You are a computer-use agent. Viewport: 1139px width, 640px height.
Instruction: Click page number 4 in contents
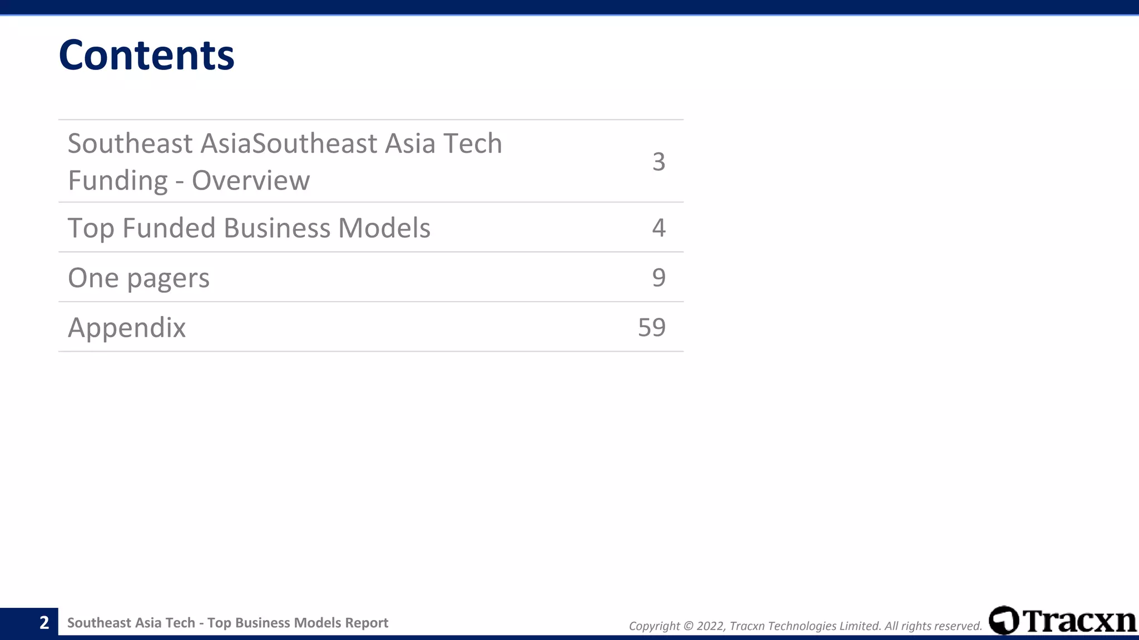pos(658,228)
